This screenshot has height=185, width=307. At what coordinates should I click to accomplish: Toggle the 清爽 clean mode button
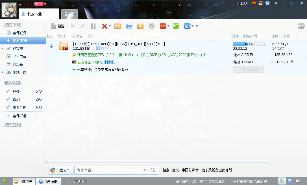coord(187,26)
